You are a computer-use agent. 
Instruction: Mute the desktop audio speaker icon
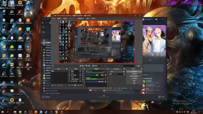pyautogui.click(x=103, y=82)
